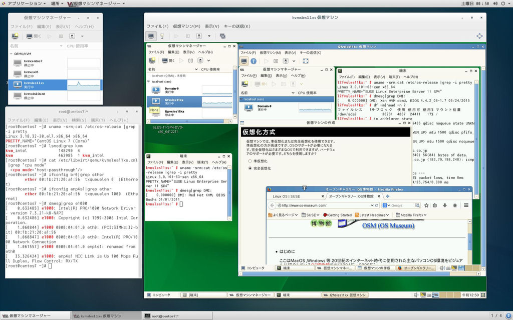Click shutdown icon in host 仮想マシンマネージャー toolbar
Image resolution: width=513 pixels, height=320 pixels.
click(x=72, y=36)
